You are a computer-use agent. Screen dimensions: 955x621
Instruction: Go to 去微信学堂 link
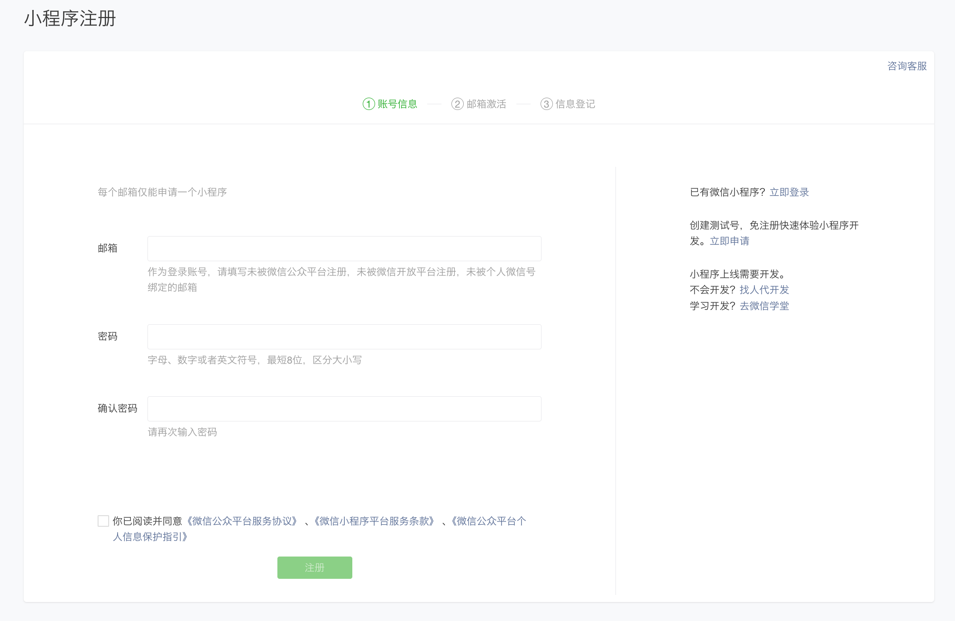coord(764,306)
